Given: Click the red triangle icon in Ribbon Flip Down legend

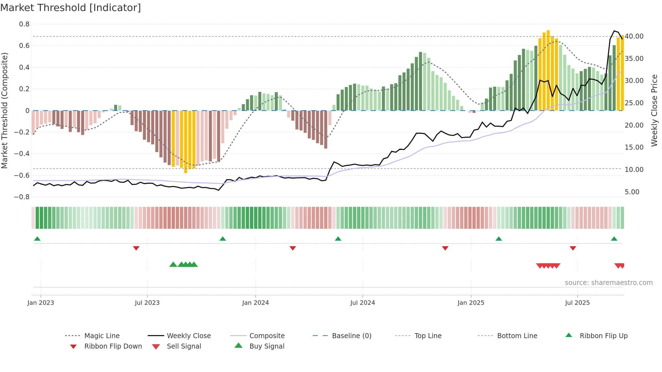Looking at the screenshot, I should tap(73, 347).
